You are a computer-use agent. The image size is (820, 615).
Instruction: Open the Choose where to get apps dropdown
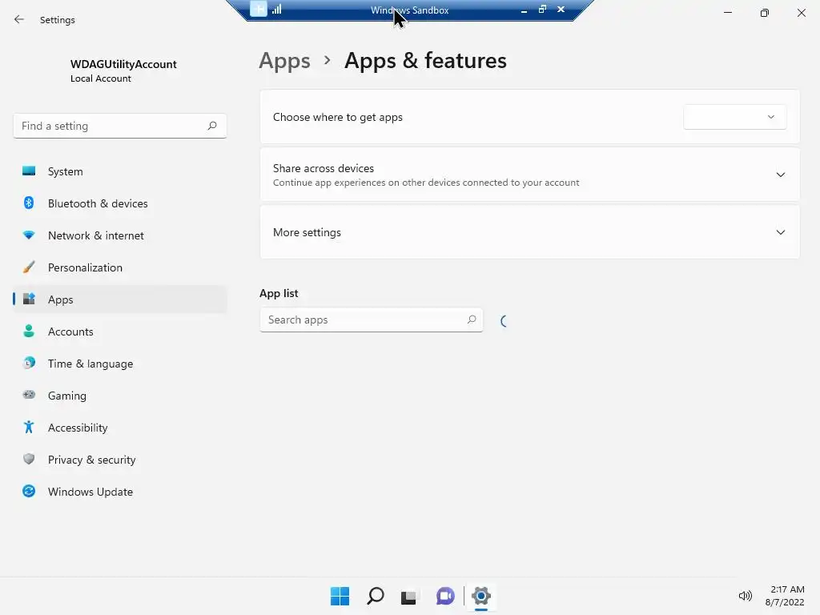tap(735, 117)
